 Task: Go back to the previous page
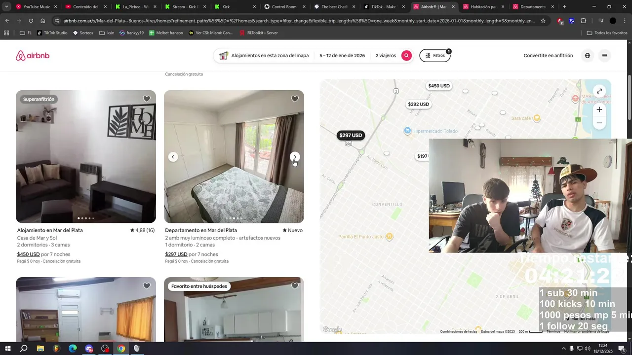pos(7,21)
